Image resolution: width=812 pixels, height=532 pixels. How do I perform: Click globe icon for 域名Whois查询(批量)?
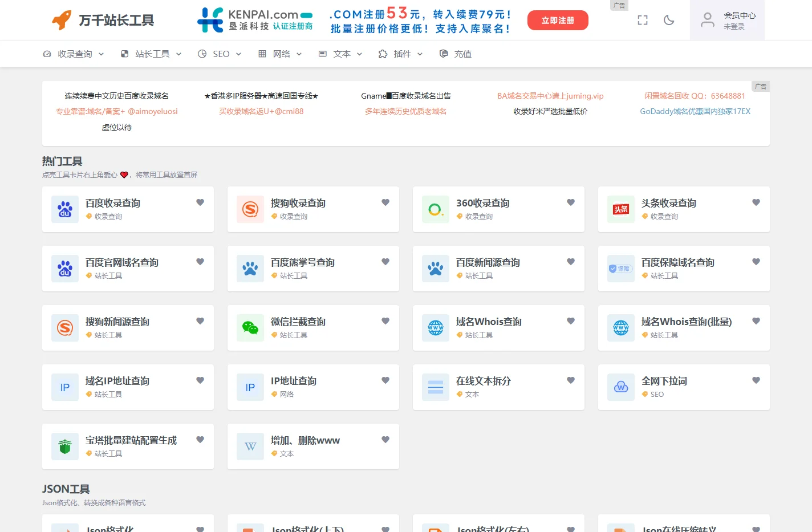[621, 328]
